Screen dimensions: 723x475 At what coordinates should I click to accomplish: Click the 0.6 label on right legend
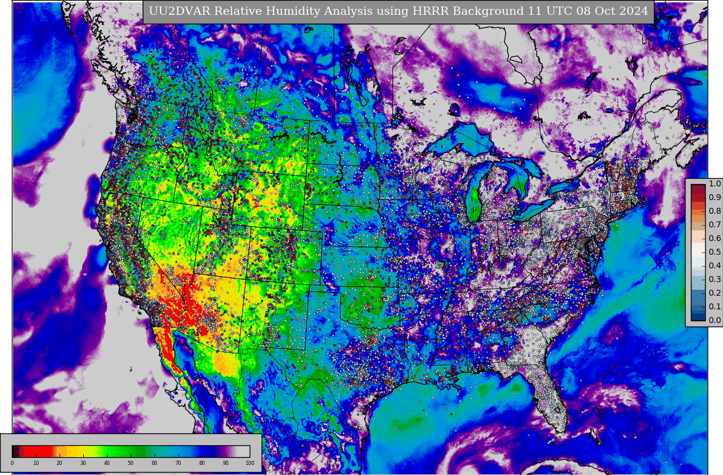click(x=715, y=239)
